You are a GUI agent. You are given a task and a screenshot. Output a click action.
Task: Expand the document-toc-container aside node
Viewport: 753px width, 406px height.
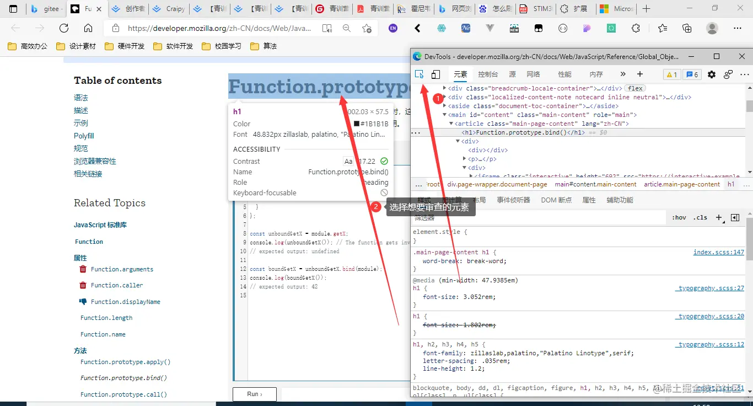(x=445, y=106)
